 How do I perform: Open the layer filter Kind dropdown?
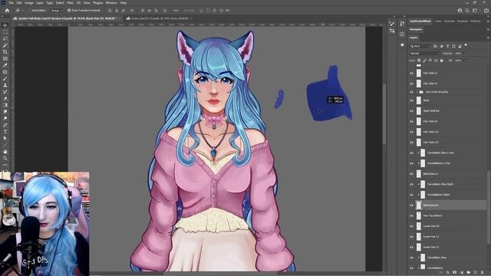coord(420,46)
